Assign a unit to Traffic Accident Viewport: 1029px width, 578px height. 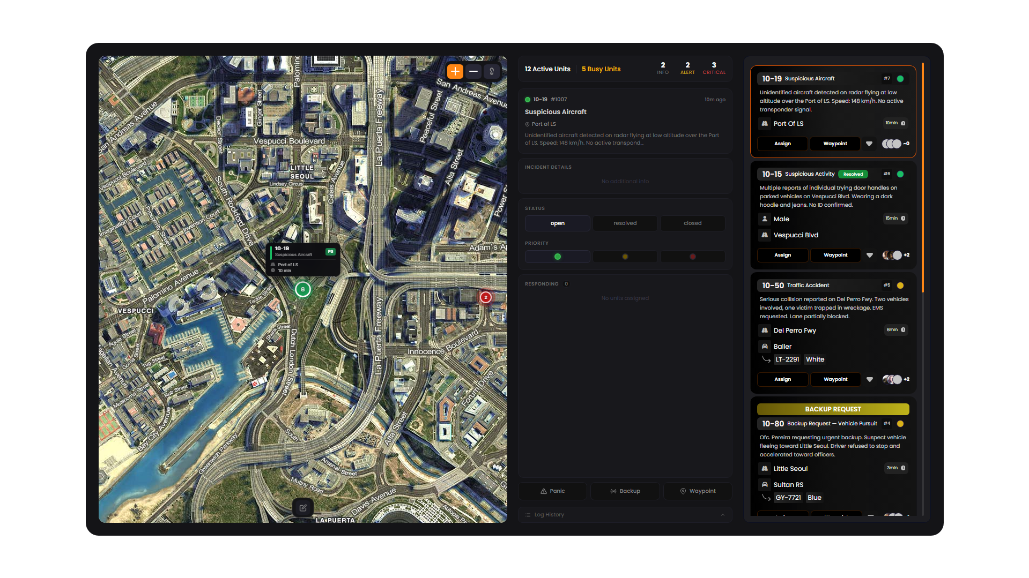coord(782,379)
